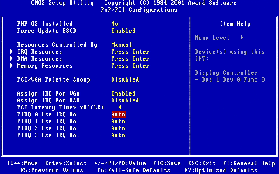Change Assign IRQ For VGA Enabled value
The height and width of the screenshot is (174, 279).
click(123, 93)
